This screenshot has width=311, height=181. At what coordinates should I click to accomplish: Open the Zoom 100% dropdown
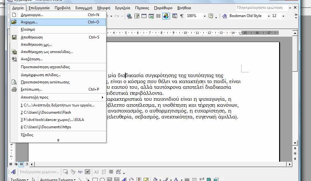coord(205,16)
